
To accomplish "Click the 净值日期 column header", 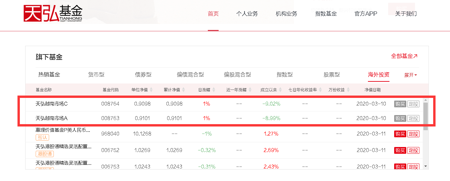I will point(373,90).
